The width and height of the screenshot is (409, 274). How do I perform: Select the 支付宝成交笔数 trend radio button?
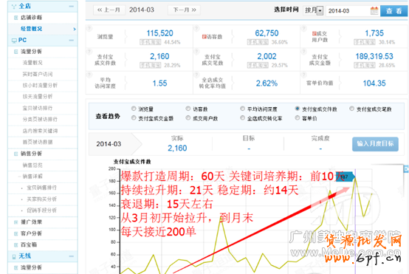click(351, 109)
